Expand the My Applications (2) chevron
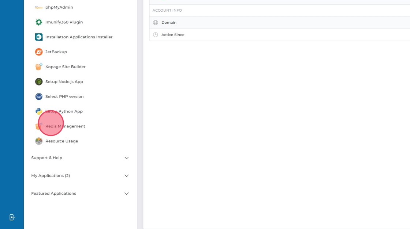This screenshot has height=229, width=410. click(x=127, y=176)
